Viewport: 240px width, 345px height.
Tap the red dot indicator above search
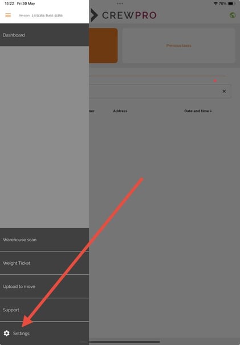point(215,81)
